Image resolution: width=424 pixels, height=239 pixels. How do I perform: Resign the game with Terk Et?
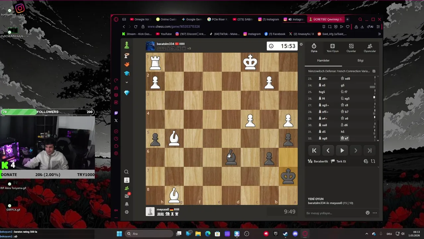coord(338,161)
